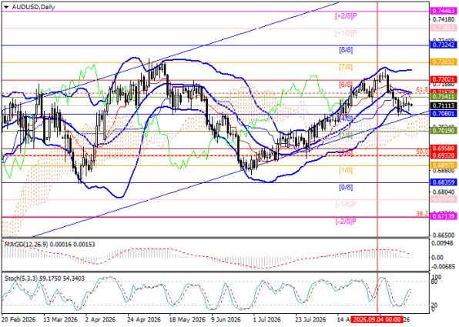Click the 50.0 Fibonacci level label

point(422,152)
